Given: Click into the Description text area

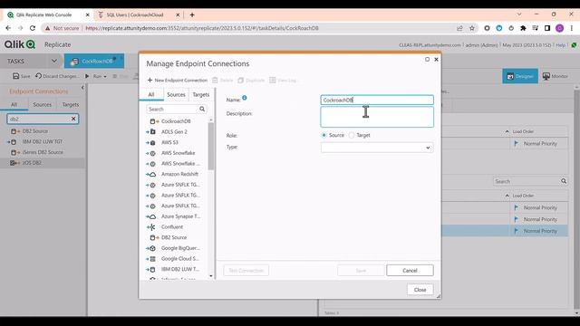Looking at the screenshot, I should click(377, 117).
